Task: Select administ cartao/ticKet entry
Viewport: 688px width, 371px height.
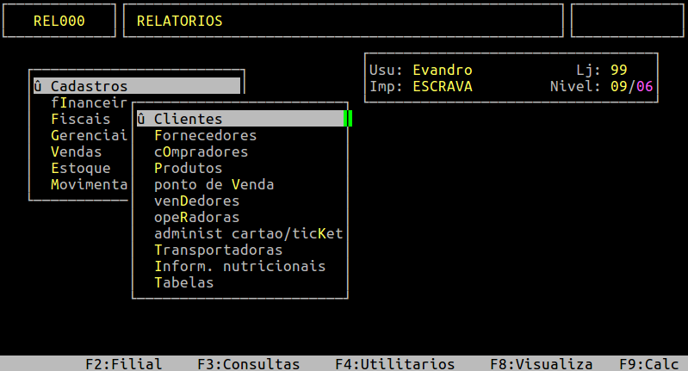Action: [x=248, y=234]
